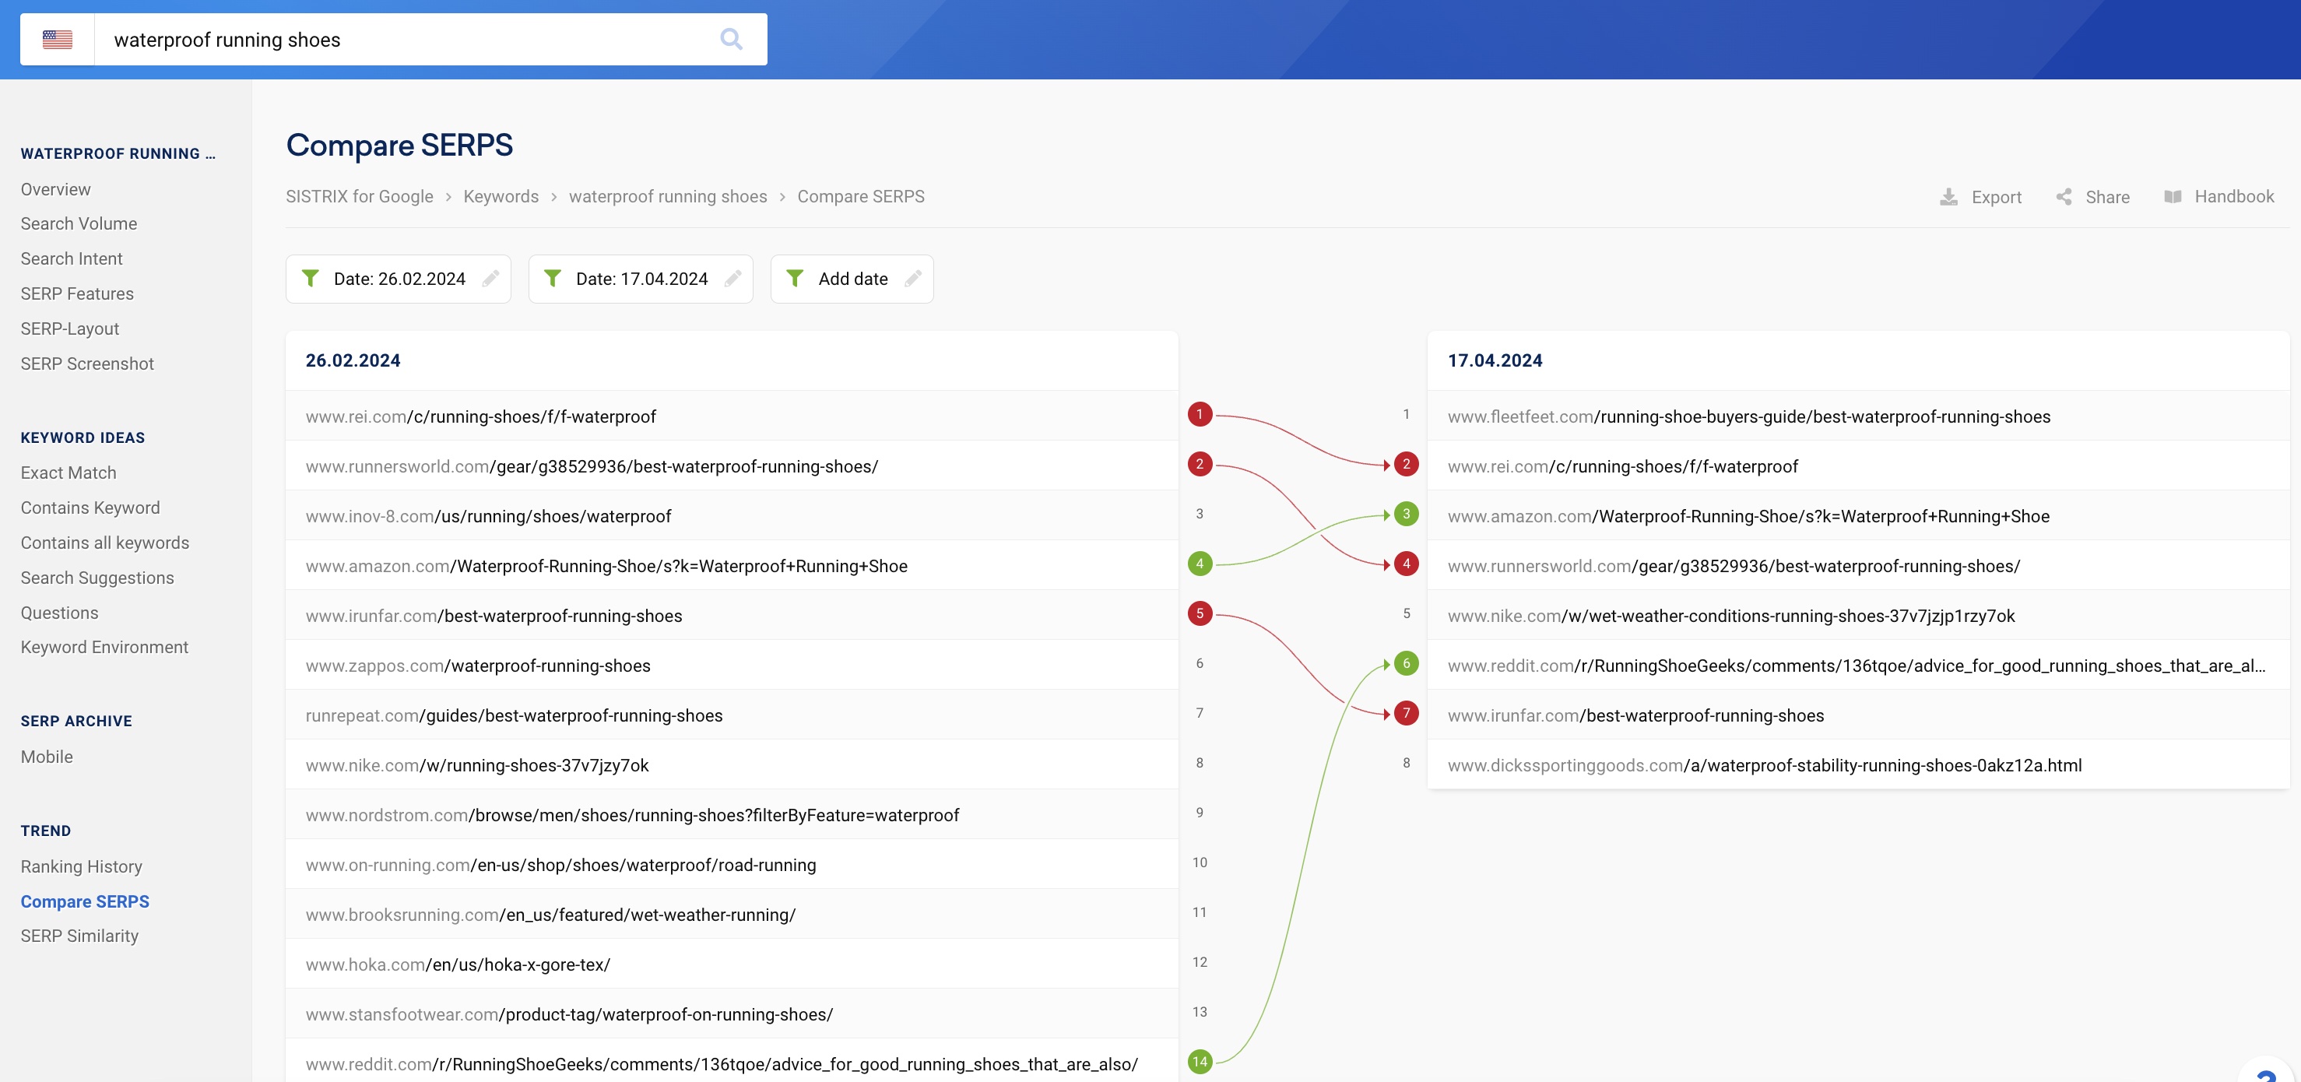Click the funnel icon on Date 26.02.2024
2301x1082 pixels.
coord(310,279)
